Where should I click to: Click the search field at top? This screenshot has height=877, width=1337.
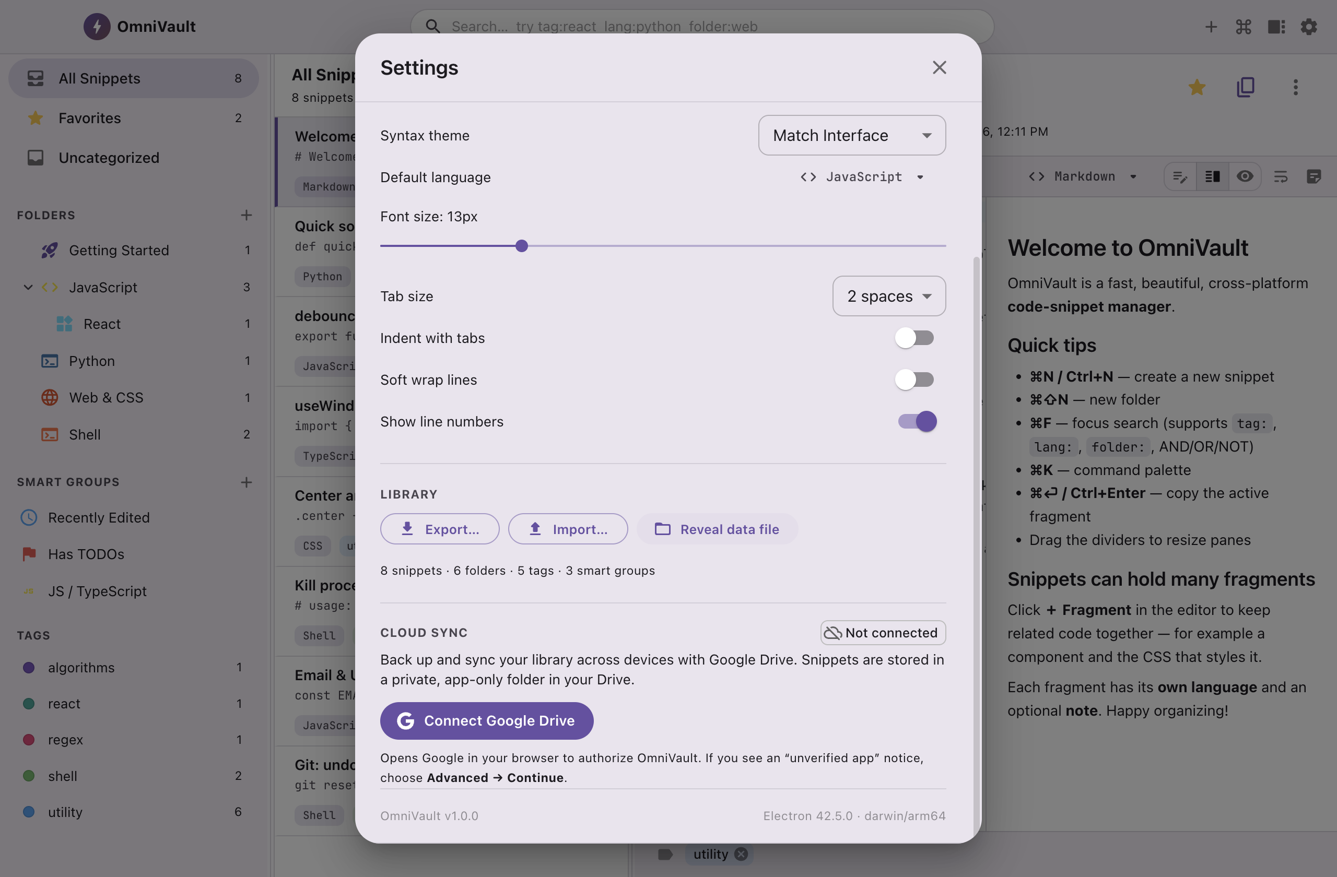[702, 27]
